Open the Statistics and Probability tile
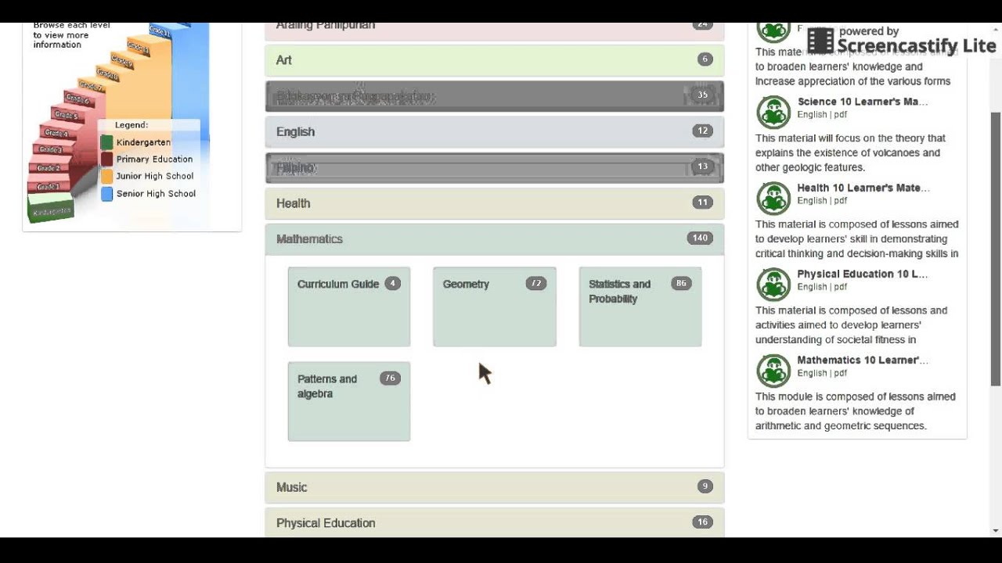Viewport: 1002px width, 563px height. pyautogui.click(x=640, y=307)
